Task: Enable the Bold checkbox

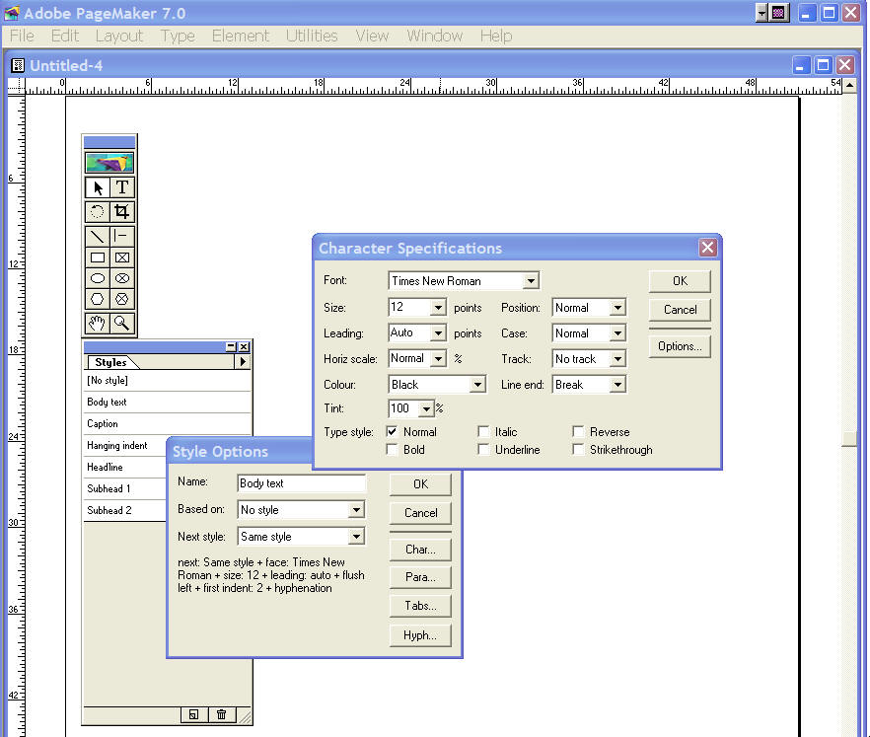Action: click(x=393, y=450)
